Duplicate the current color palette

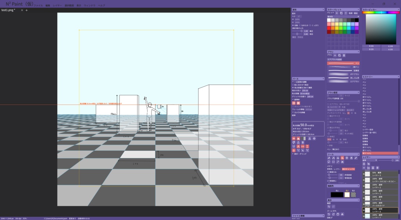tap(341, 13)
